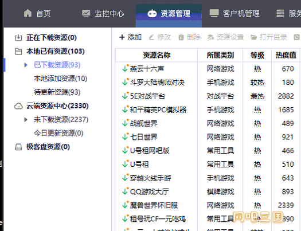Expand the 已下载资源(93) tree arrow

26,65
